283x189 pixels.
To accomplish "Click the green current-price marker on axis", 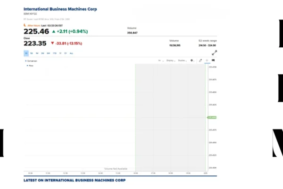I will [x=212, y=117].
